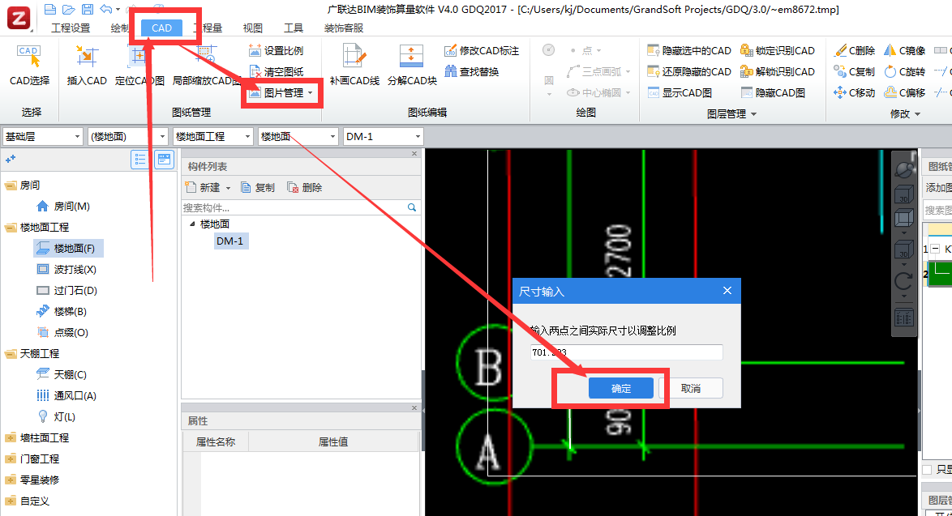Select the C删除 tool
The width and height of the screenshot is (952, 516).
point(854,50)
